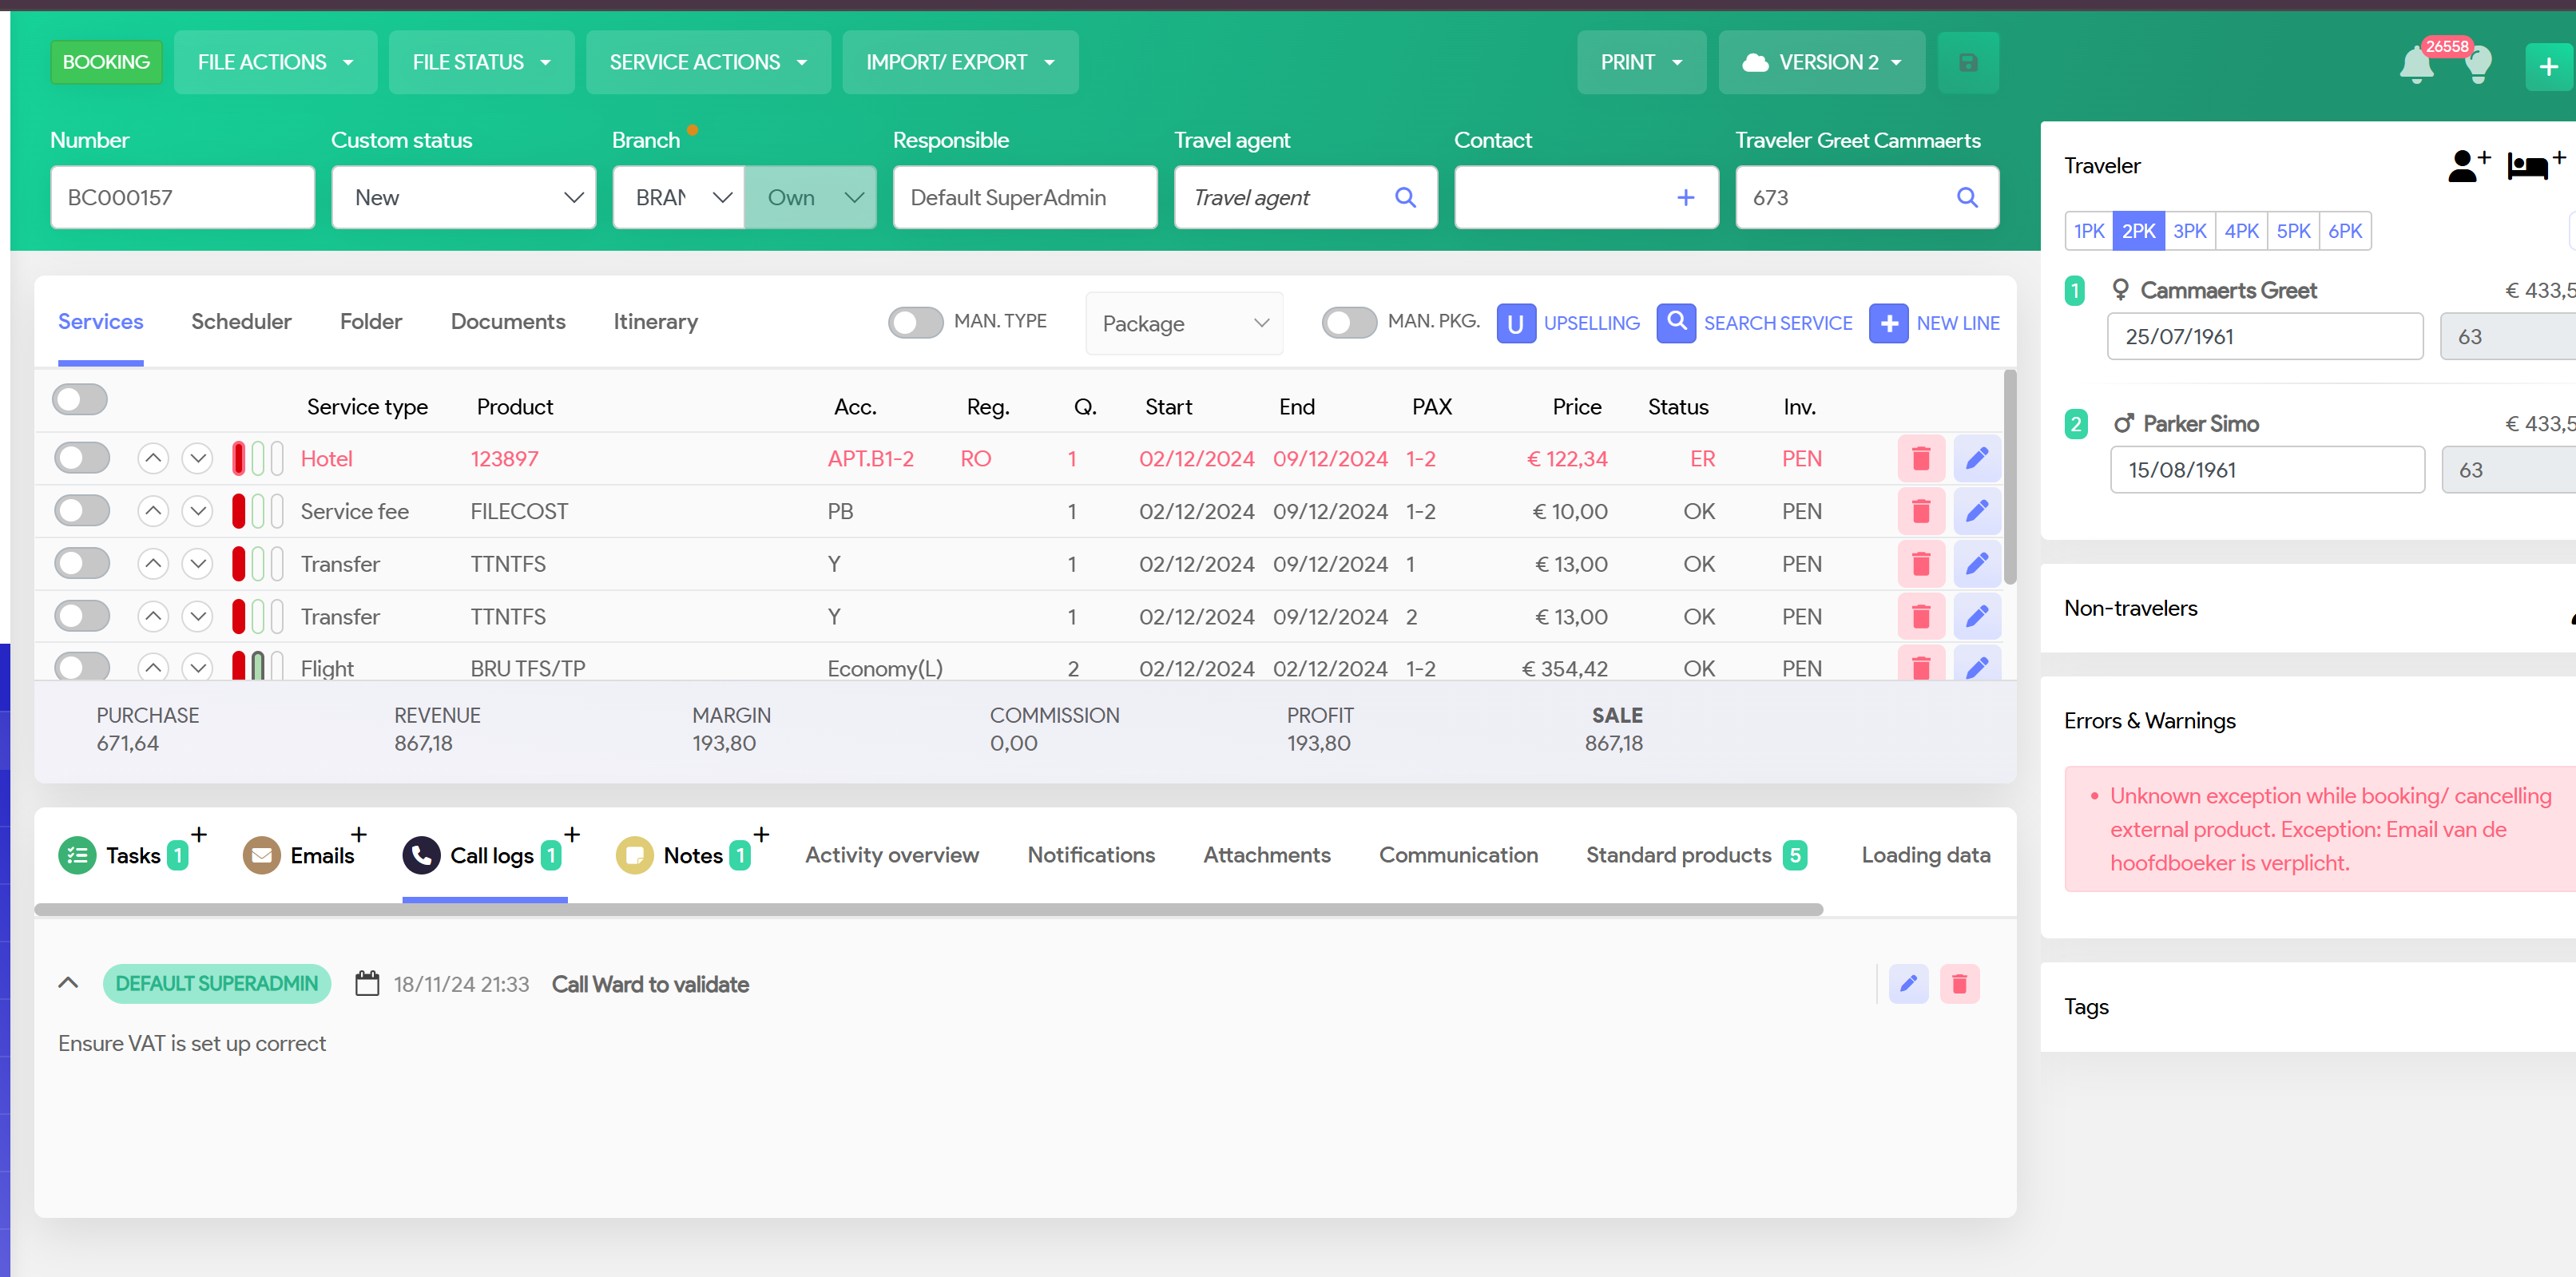Delete the Hotel service row
This screenshot has width=2576, height=1277.
(x=1920, y=459)
